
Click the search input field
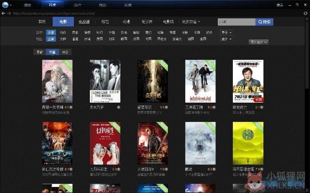point(237,22)
